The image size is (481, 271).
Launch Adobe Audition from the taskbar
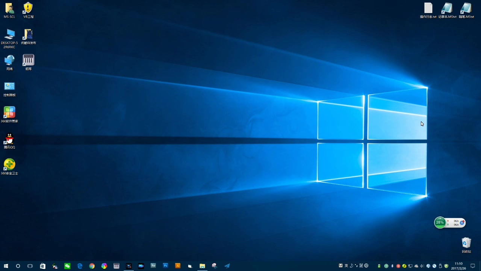pyautogui.click(x=153, y=266)
